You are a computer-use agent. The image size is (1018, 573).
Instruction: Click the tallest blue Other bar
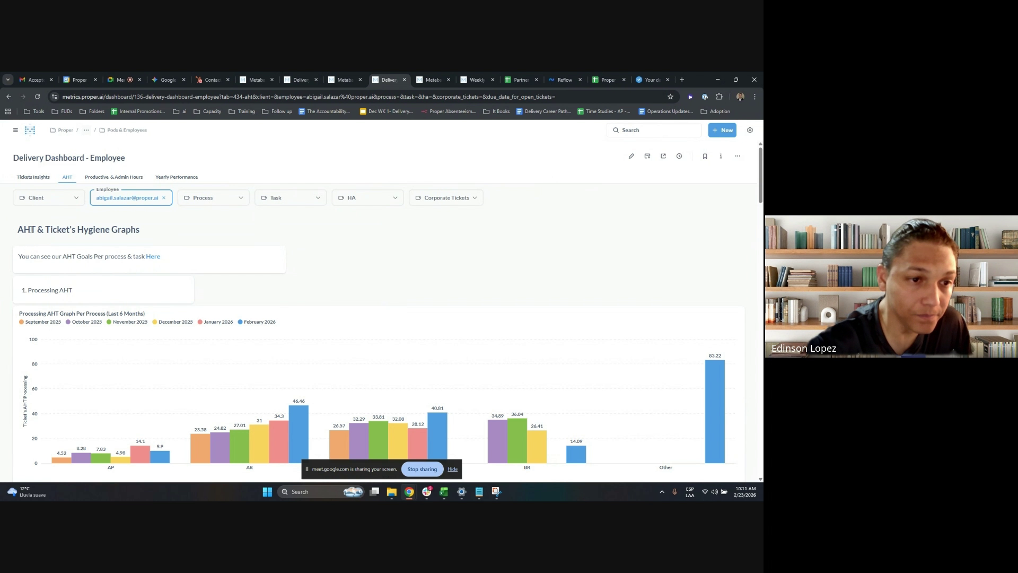click(x=714, y=411)
